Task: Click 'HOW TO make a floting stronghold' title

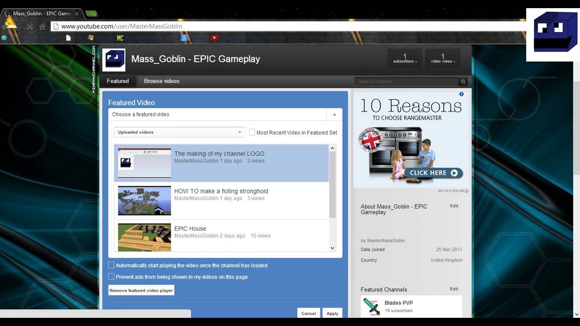Action: coord(221,191)
